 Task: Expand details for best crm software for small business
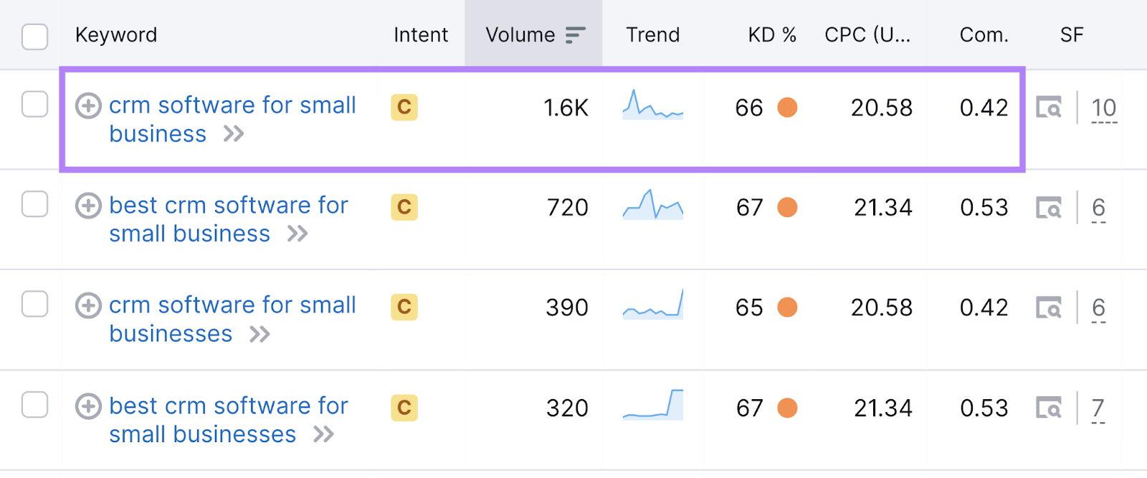pyautogui.click(x=87, y=206)
